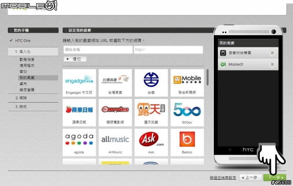Add the agoda site tile
This screenshot has height=186, width=293.
point(79,142)
